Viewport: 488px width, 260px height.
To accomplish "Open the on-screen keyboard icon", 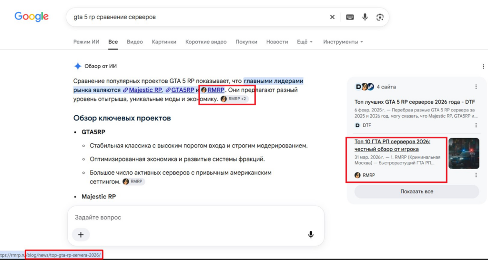I will pos(350,17).
